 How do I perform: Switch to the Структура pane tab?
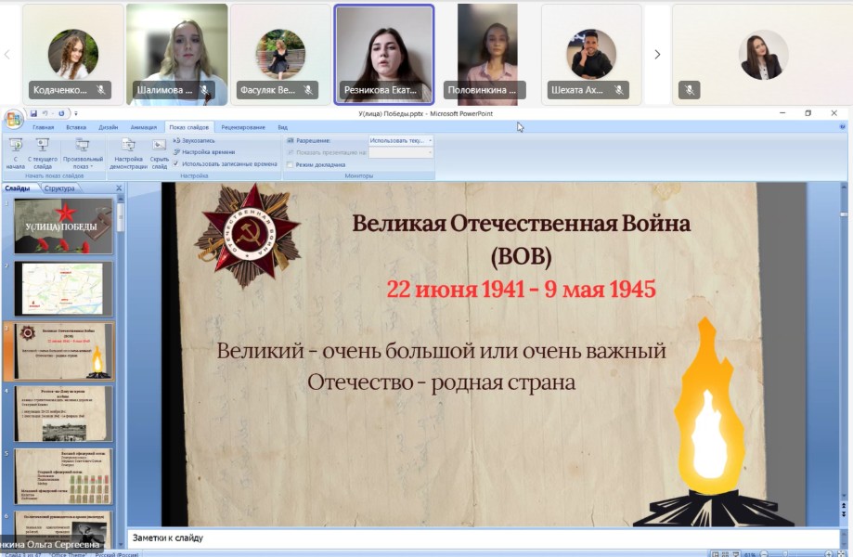coord(59,188)
